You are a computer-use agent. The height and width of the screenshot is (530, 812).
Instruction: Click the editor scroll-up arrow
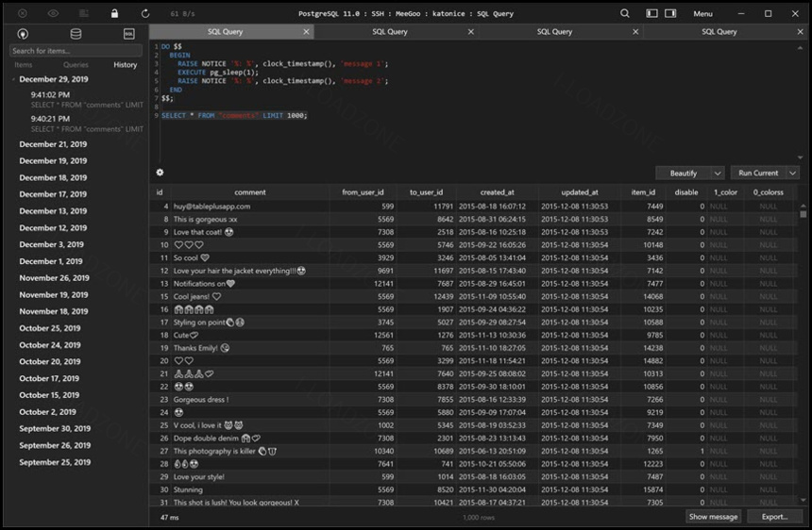pyautogui.click(x=800, y=47)
